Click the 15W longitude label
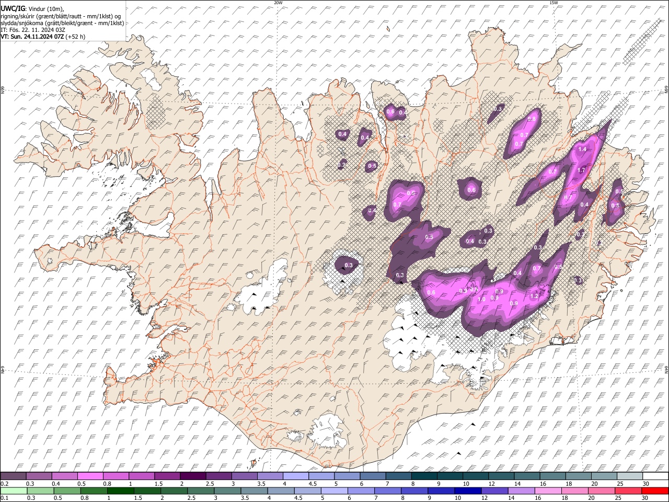Image resolution: width=669 pixels, height=502 pixels. point(553,3)
